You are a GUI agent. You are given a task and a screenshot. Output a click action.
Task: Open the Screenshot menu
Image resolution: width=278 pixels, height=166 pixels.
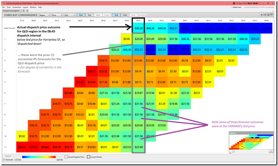point(17,7)
